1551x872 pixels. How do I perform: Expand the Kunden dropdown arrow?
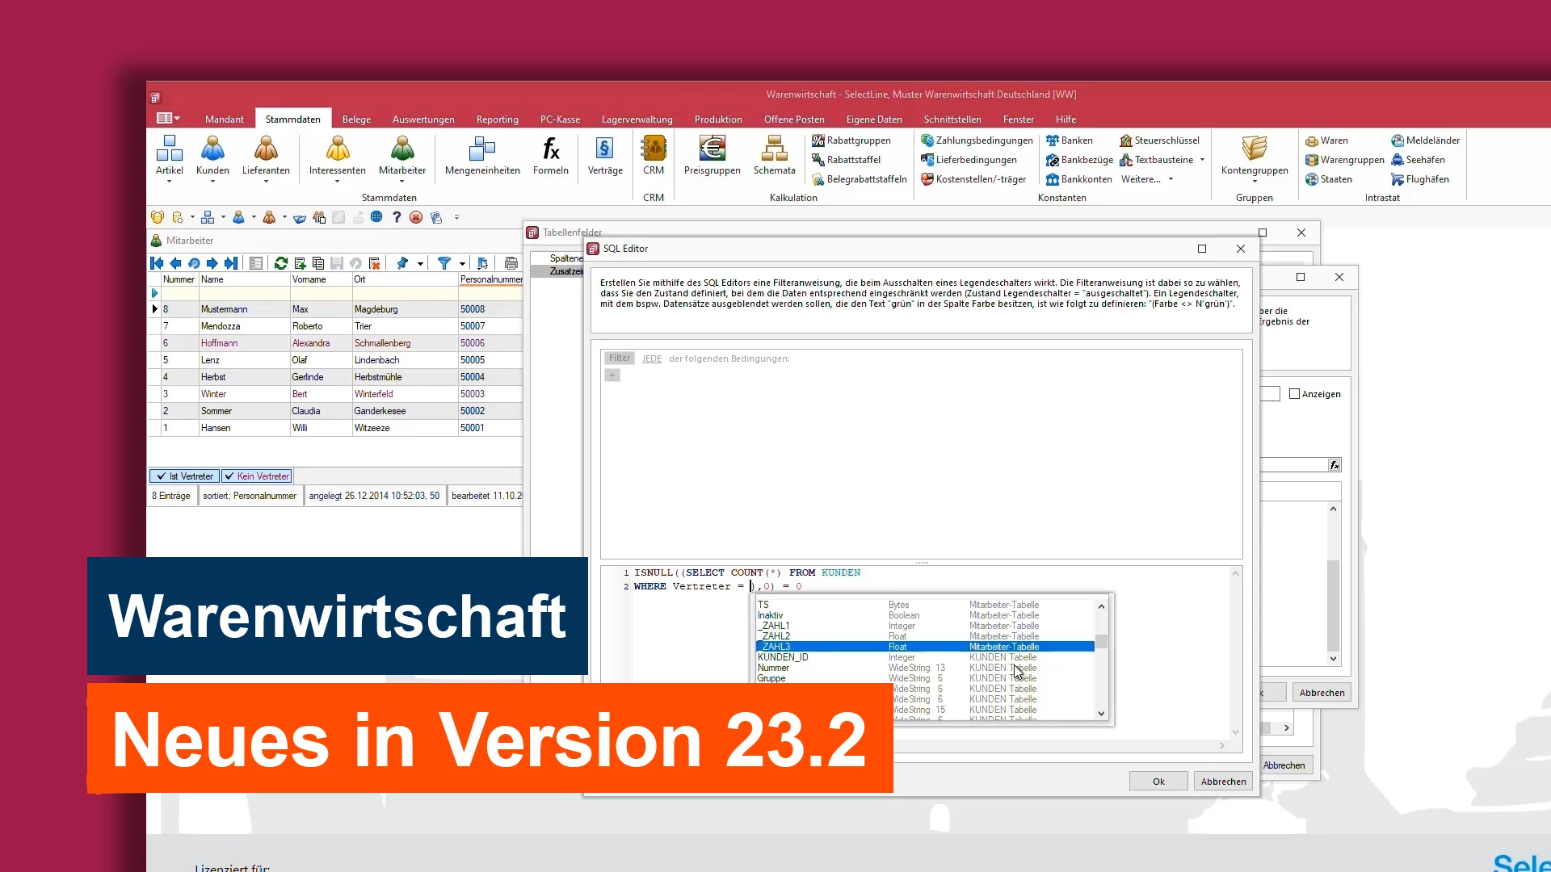(212, 182)
